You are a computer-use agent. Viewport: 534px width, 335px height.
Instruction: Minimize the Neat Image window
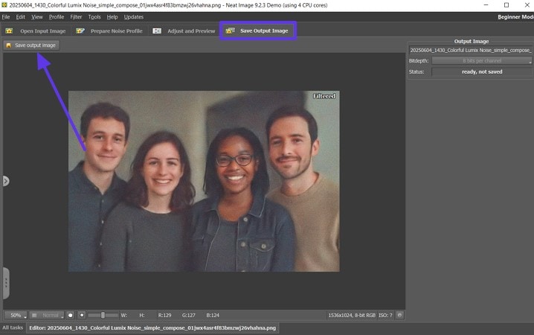(x=486, y=5)
